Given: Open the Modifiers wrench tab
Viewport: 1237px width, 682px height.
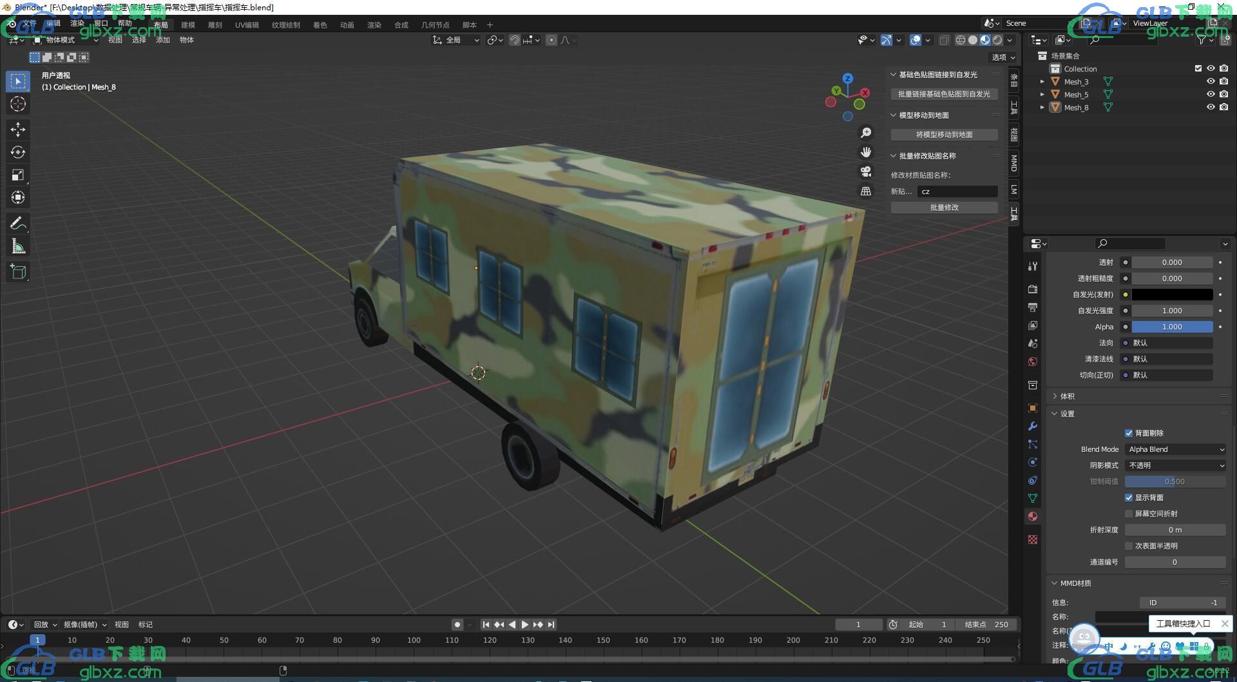Looking at the screenshot, I should tap(1033, 426).
